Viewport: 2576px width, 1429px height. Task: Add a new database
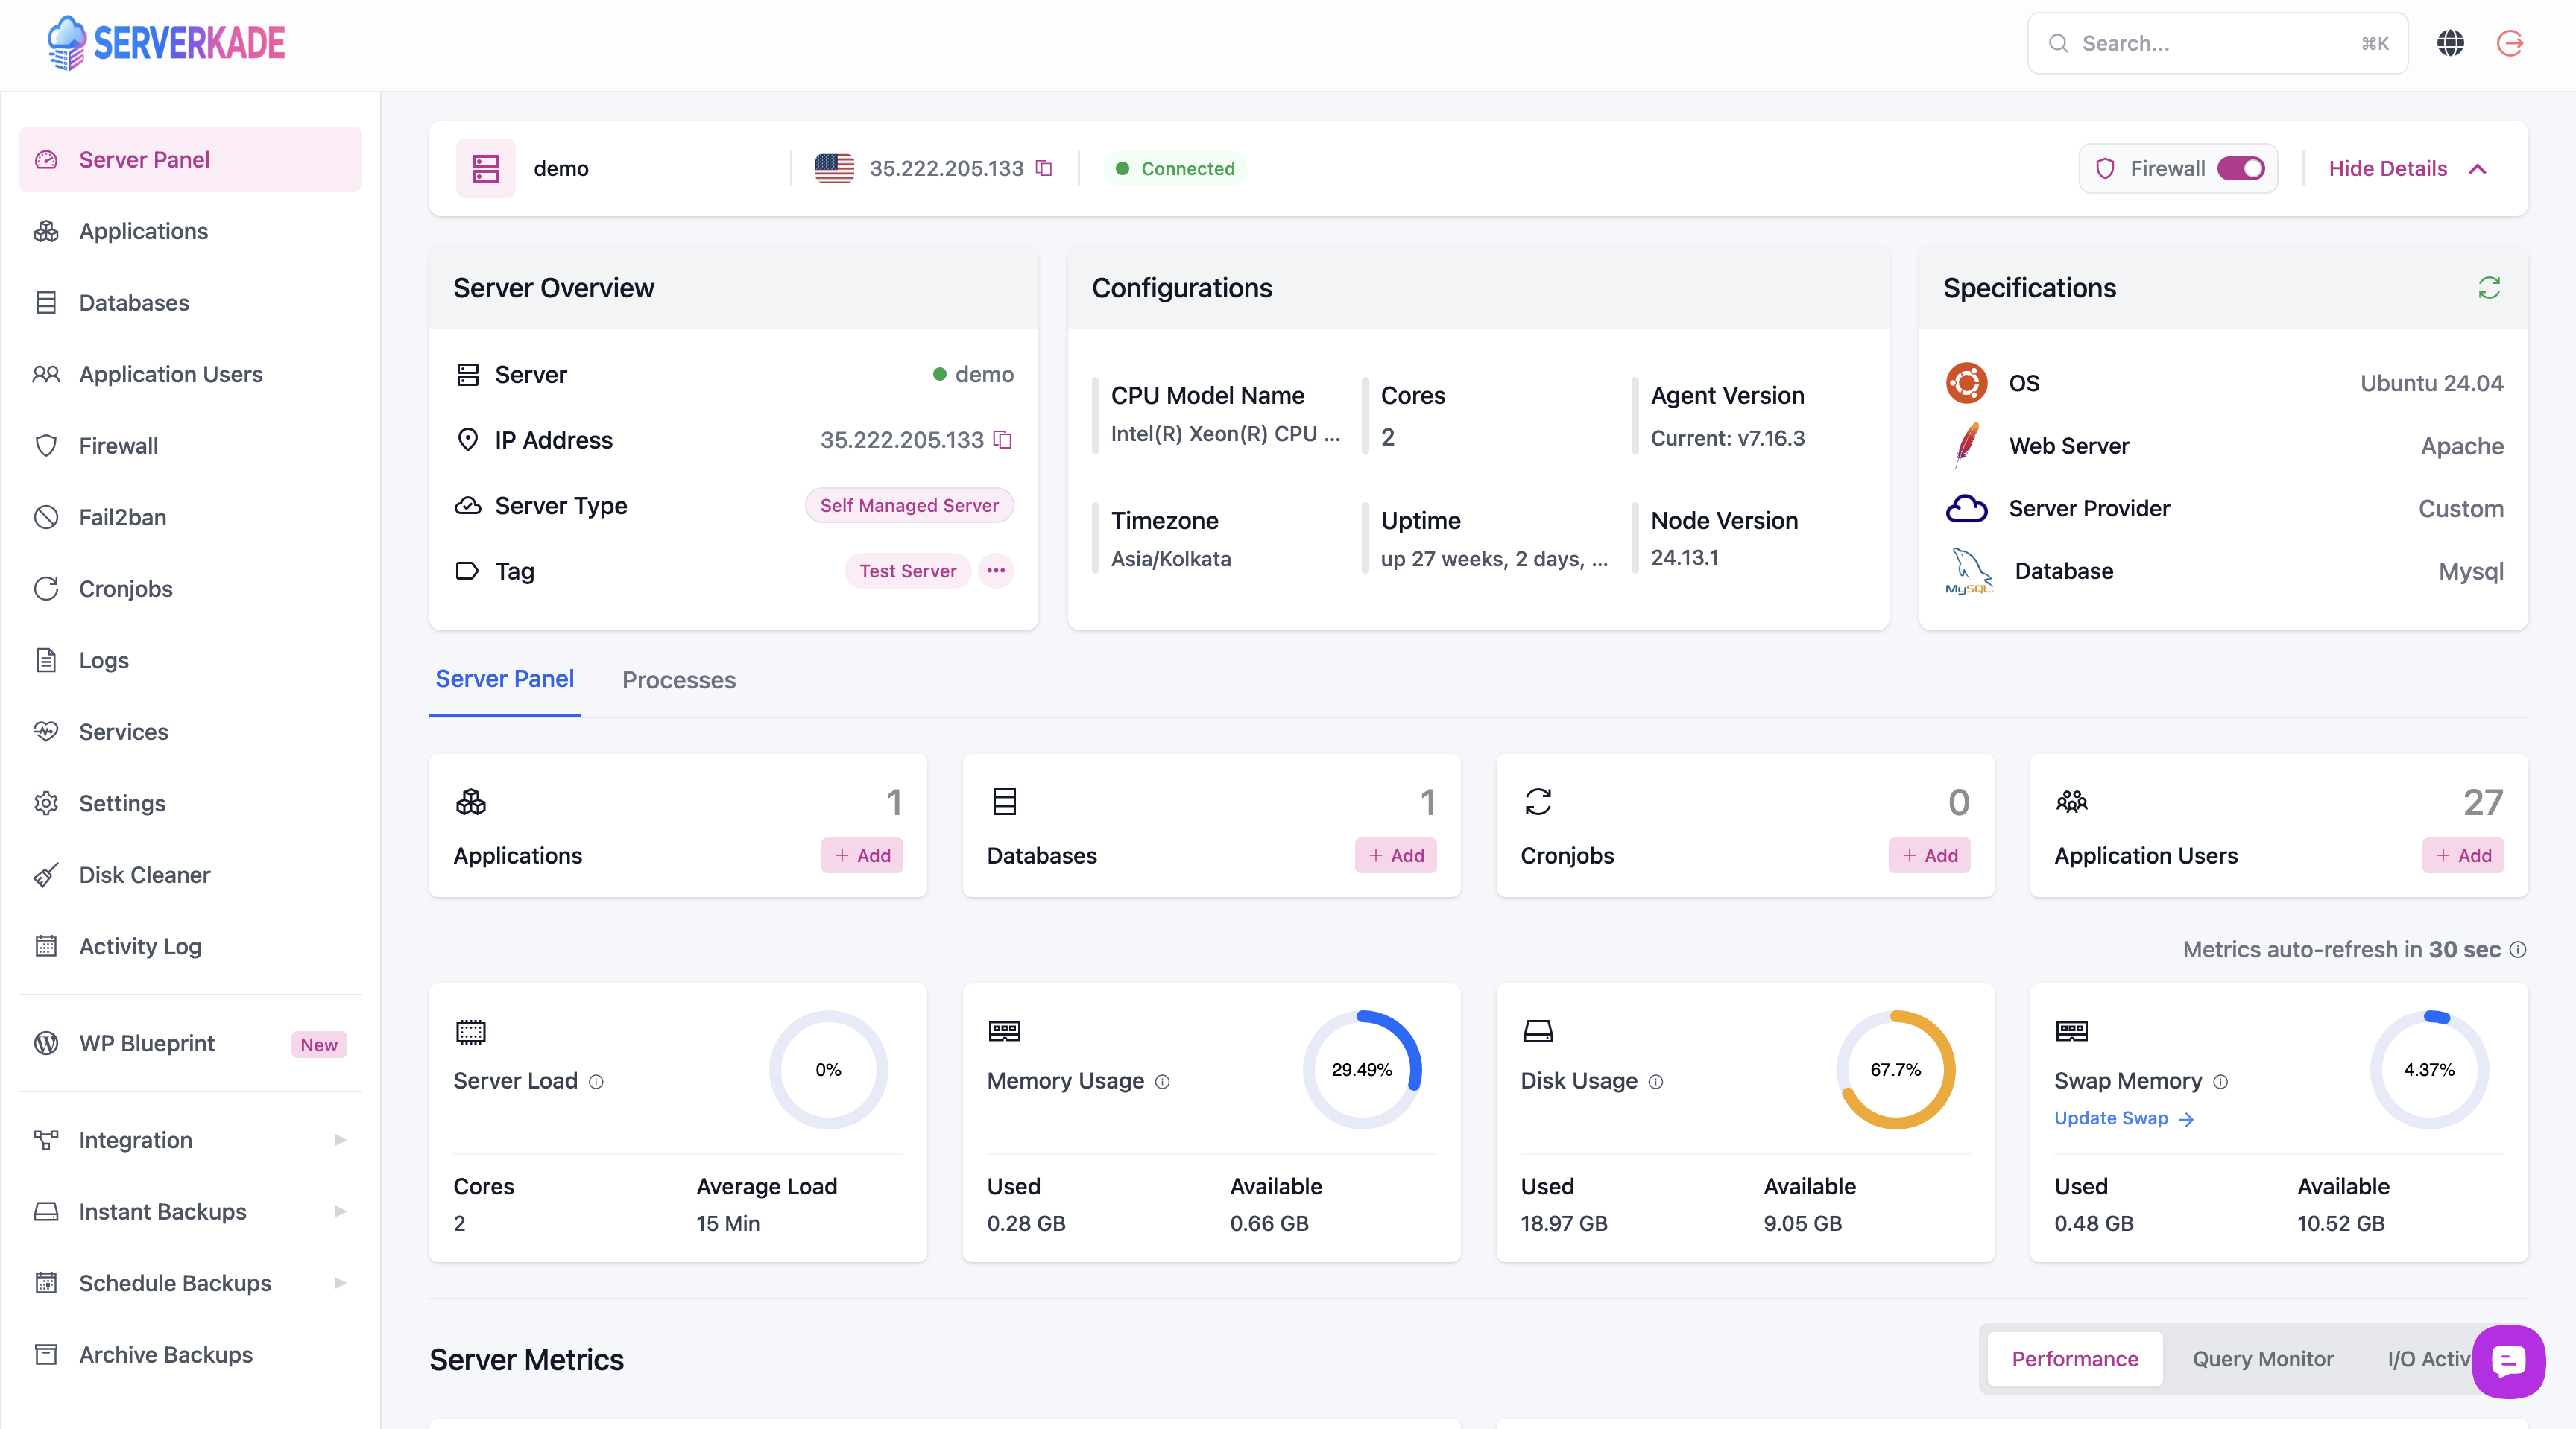1395,855
